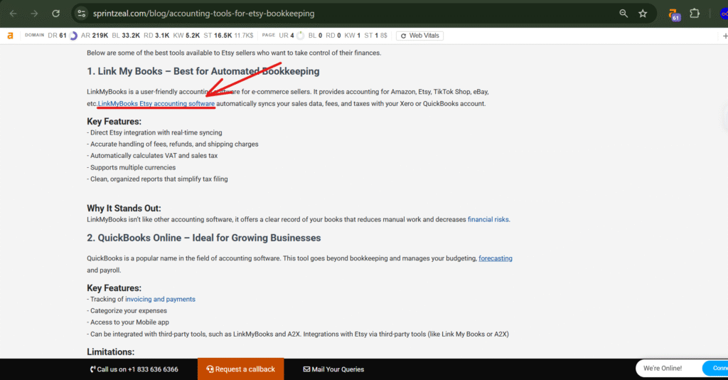Click the Ahrefs toolbar logo icon
Image resolution: width=728 pixels, height=380 pixels.
click(x=11, y=35)
